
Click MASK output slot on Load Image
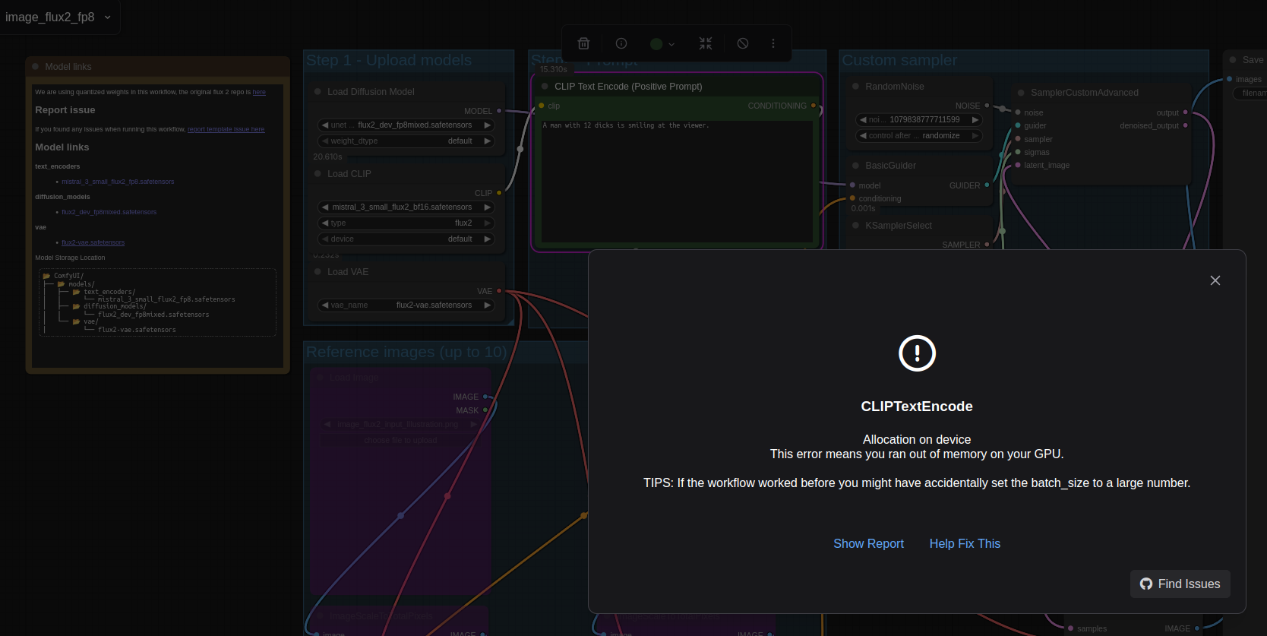coord(485,410)
